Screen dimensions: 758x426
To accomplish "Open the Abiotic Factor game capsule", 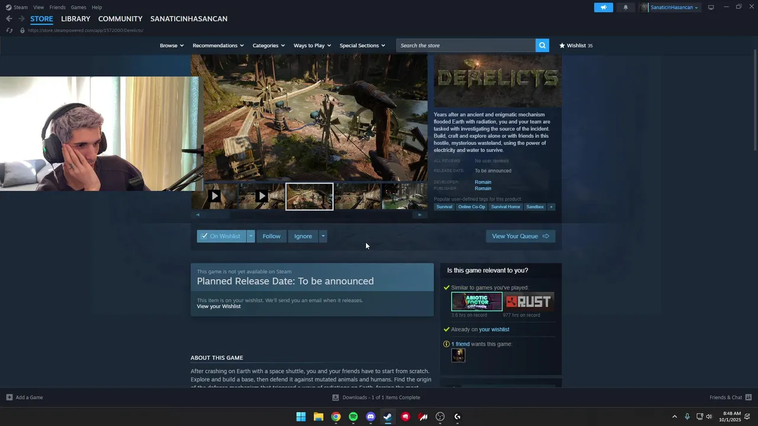I will point(477,302).
